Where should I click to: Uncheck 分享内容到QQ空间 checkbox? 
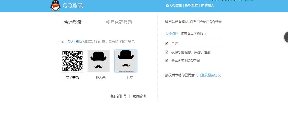point(167,60)
